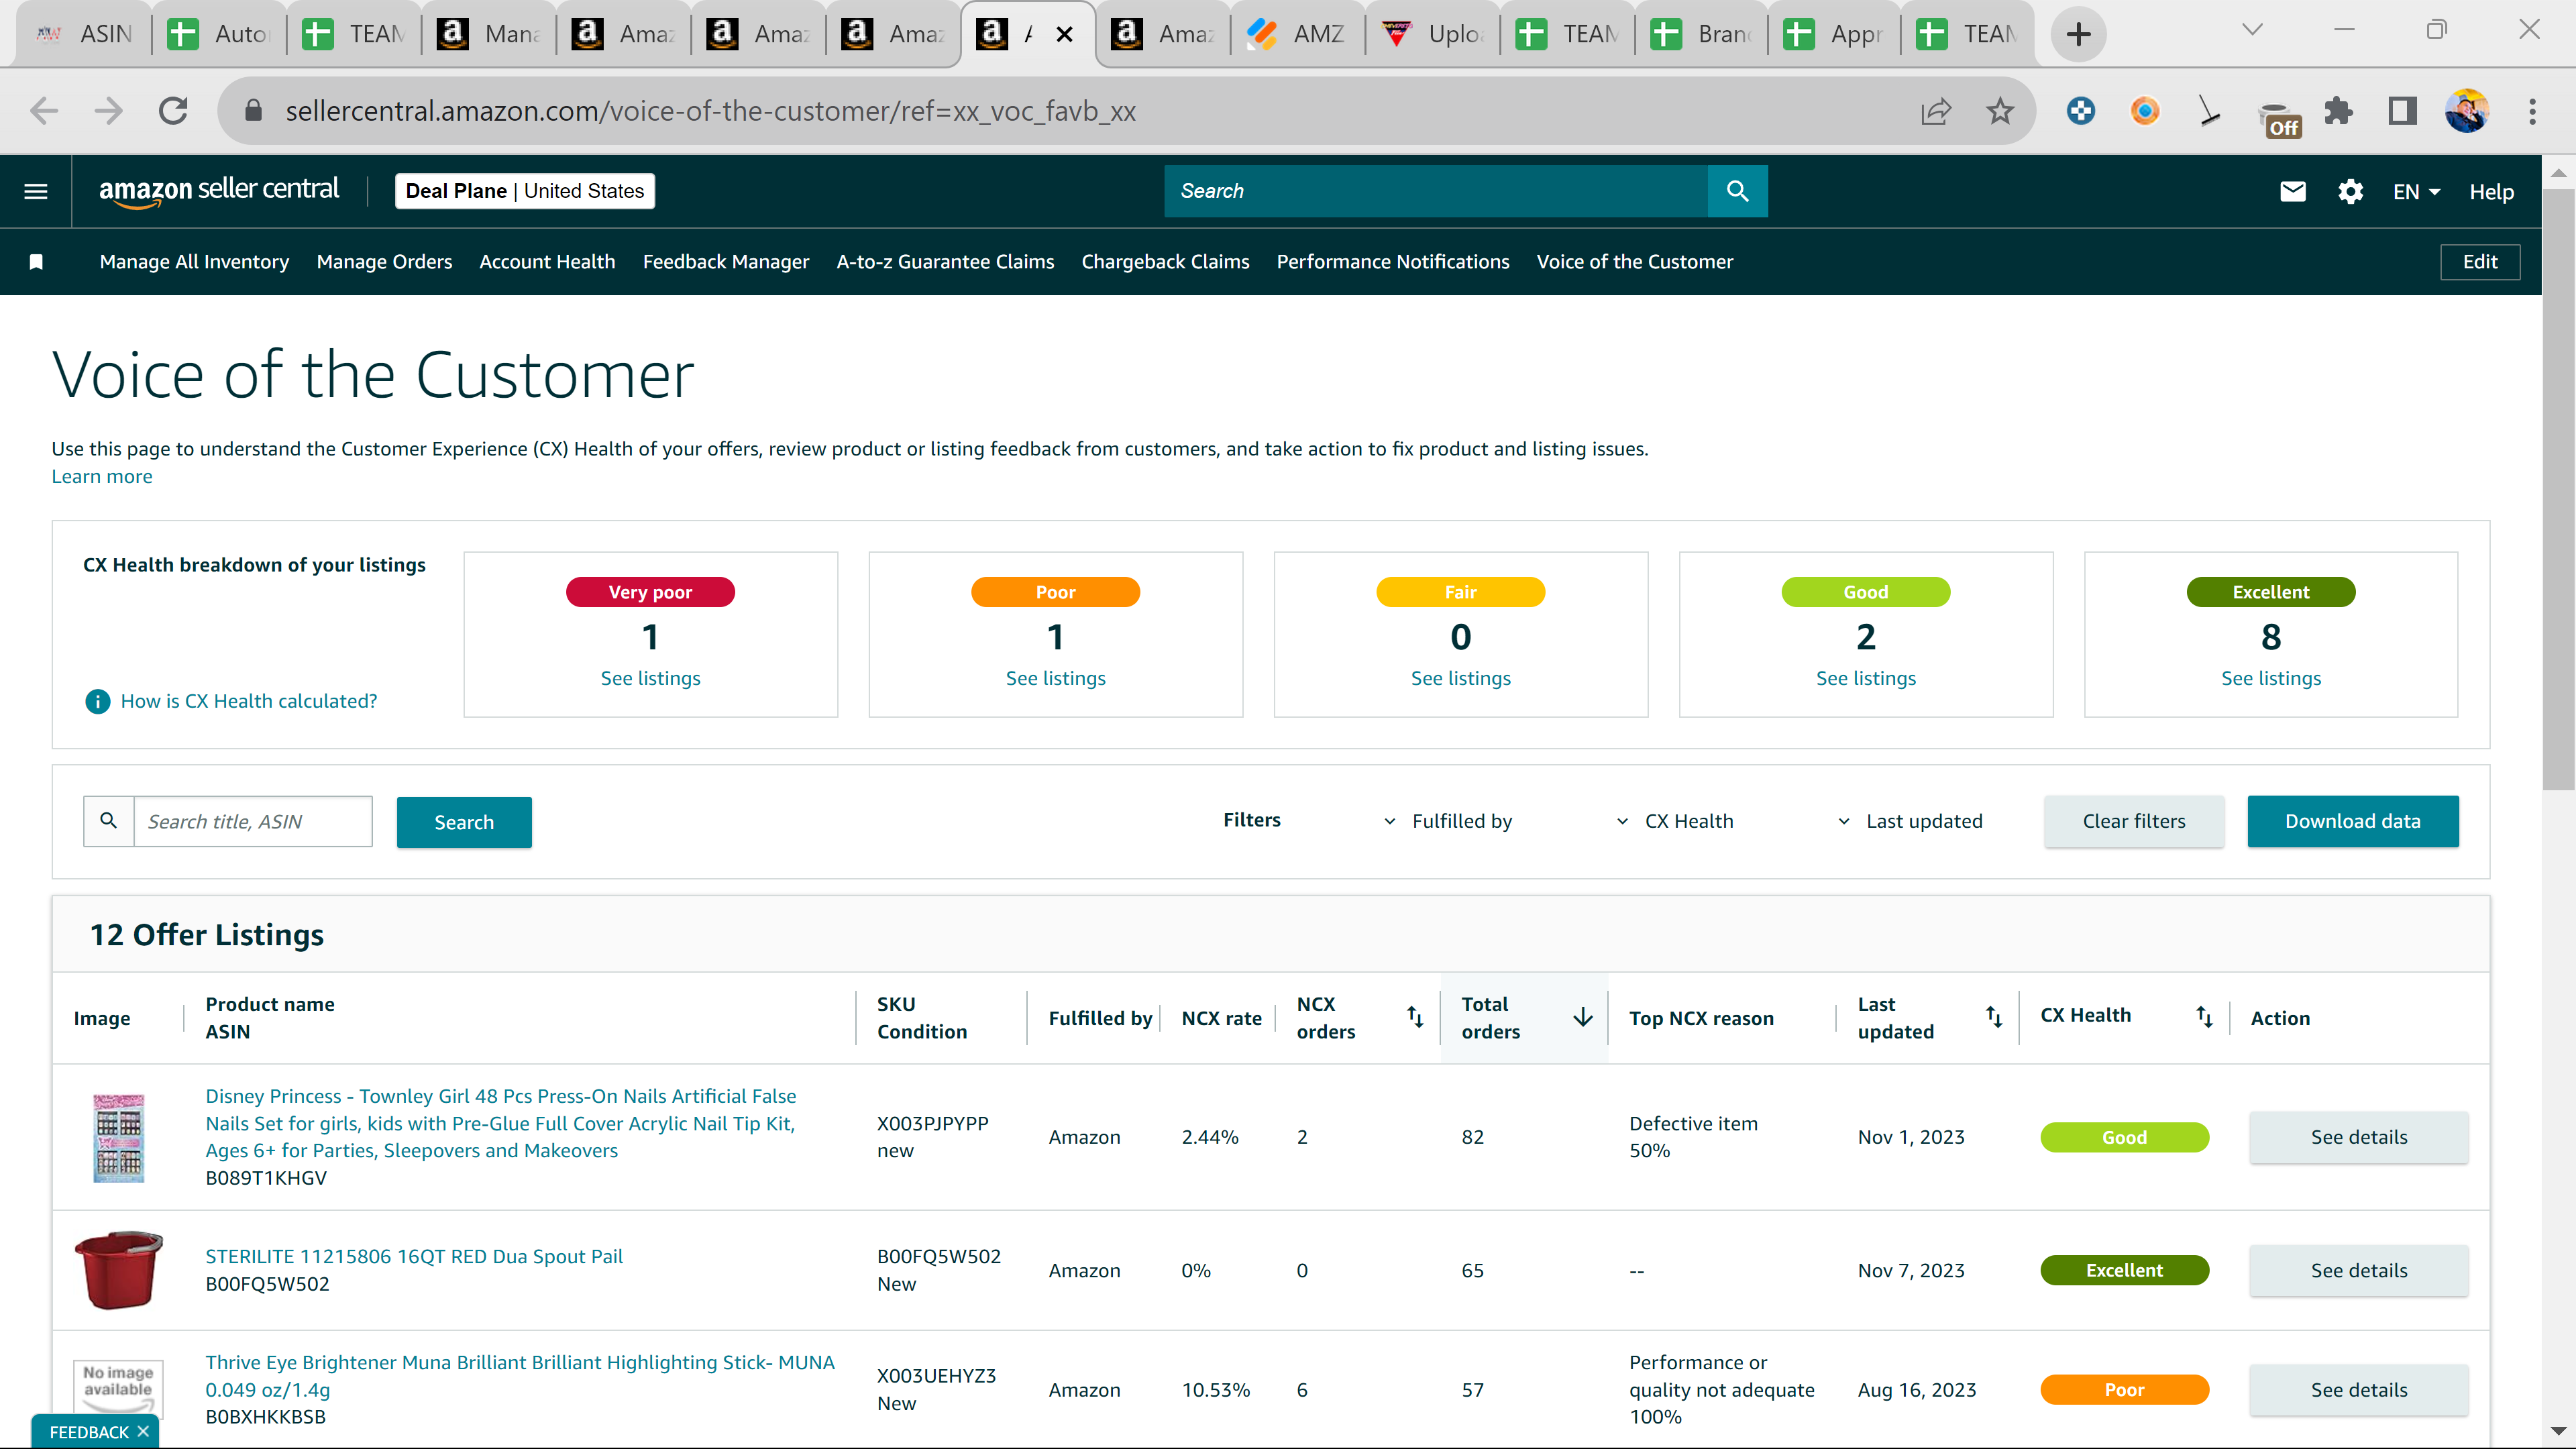Click See listings under Poor

pyautogui.click(x=1055, y=678)
